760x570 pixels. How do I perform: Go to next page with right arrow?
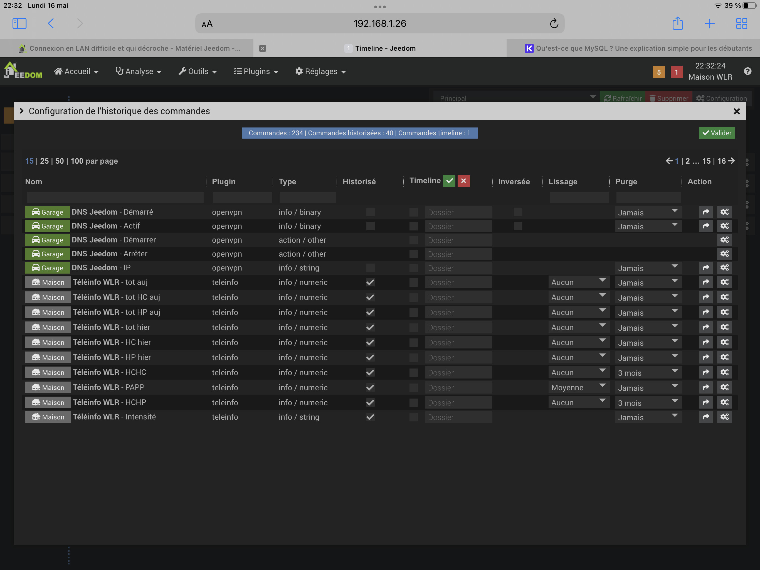click(731, 161)
